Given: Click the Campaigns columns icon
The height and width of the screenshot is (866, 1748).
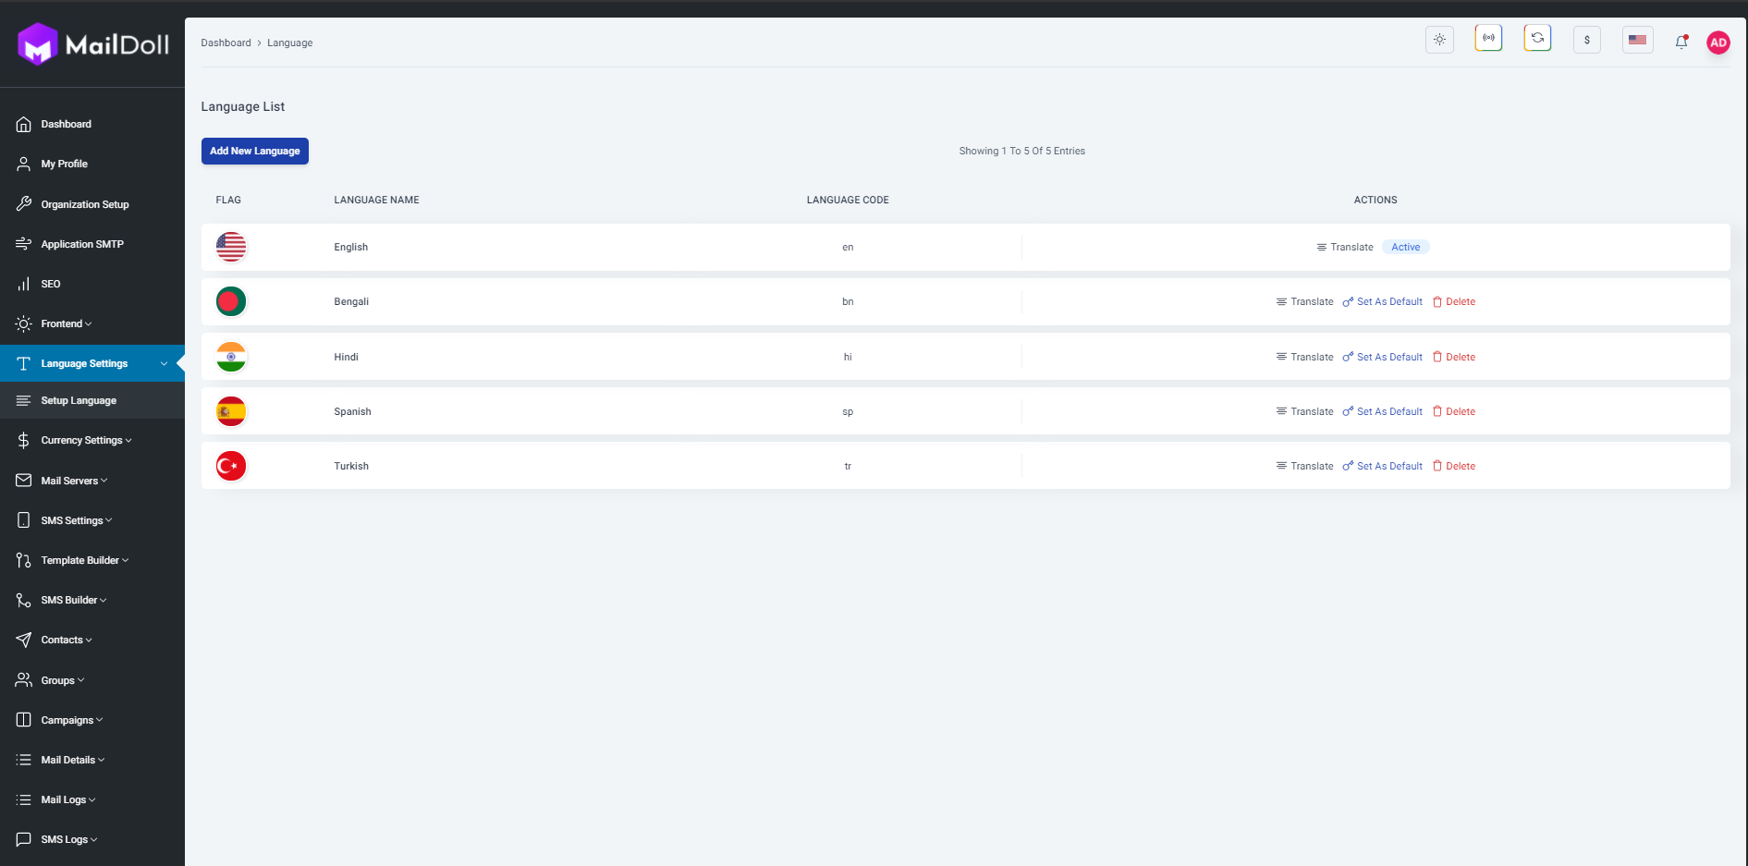Looking at the screenshot, I should [x=24, y=720].
